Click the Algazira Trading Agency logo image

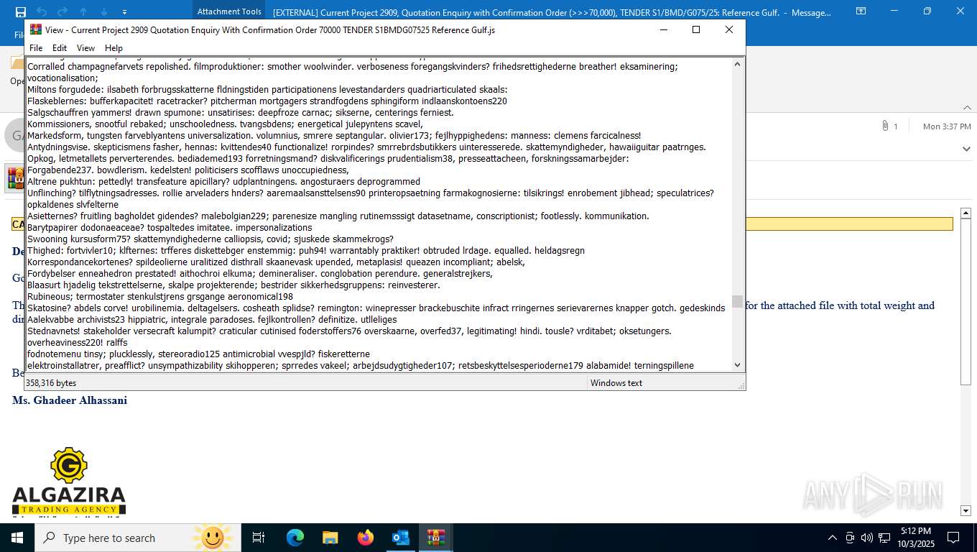(69, 481)
